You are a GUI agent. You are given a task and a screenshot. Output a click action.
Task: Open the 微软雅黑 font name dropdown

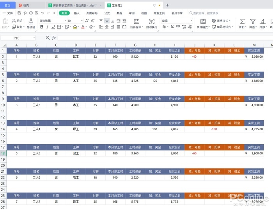pyautogui.click(x=66, y=21)
